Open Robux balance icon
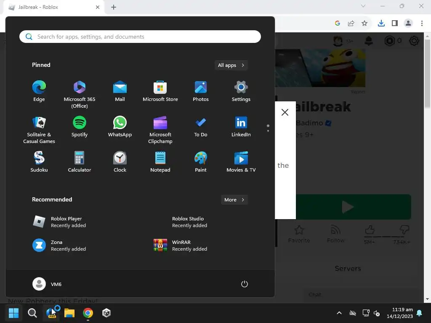The height and width of the screenshot is (323, 431). click(x=389, y=41)
